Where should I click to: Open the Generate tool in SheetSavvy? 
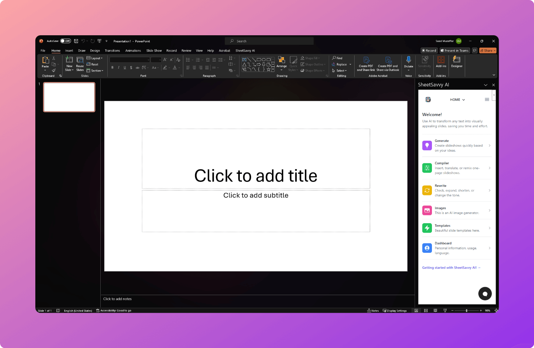pos(456,145)
